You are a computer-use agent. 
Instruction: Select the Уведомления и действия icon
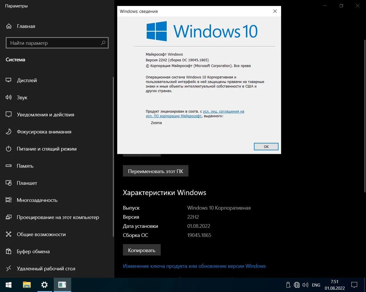[x=9, y=115]
